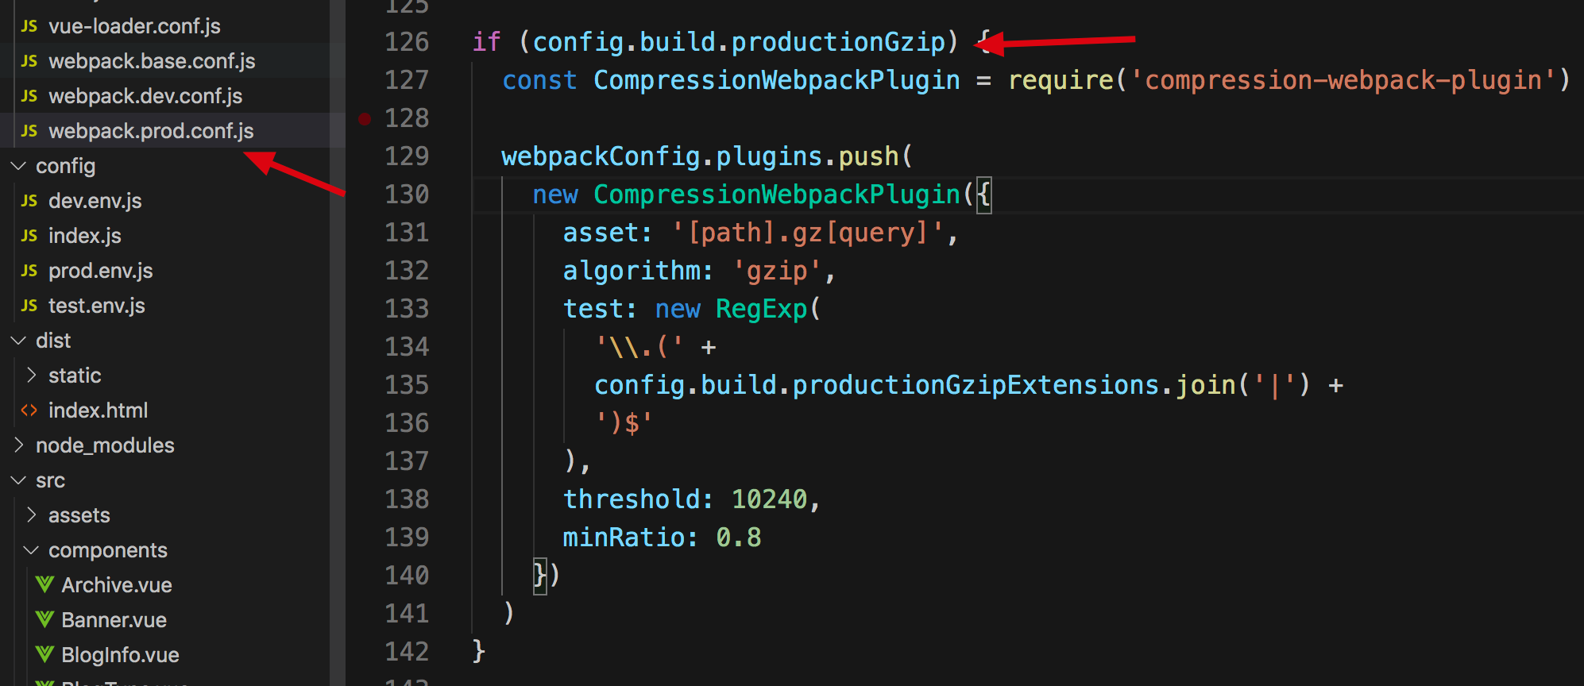Image resolution: width=1584 pixels, height=686 pixels.
Task: Expand the node_modules folder
Action: point(19,445)
